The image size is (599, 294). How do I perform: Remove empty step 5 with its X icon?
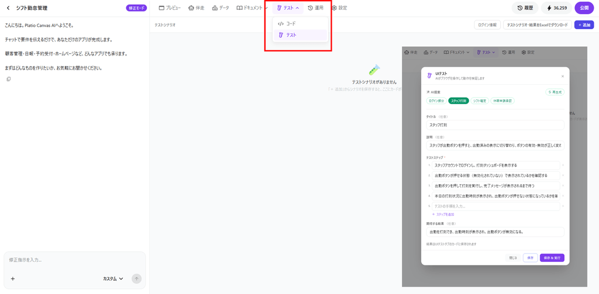pos(563,206)
